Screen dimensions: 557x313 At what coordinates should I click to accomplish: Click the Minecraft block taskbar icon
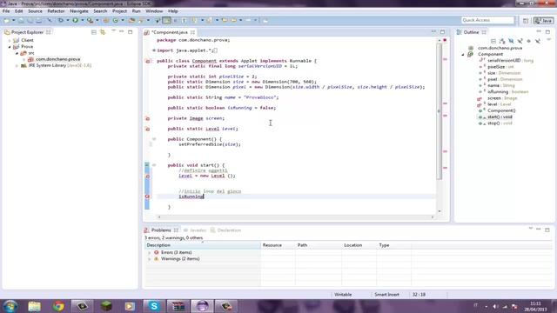(x=106, y=306)
